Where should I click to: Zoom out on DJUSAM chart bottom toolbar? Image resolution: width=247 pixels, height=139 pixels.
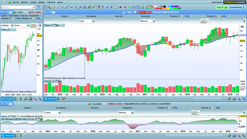[x=239, y=136]
